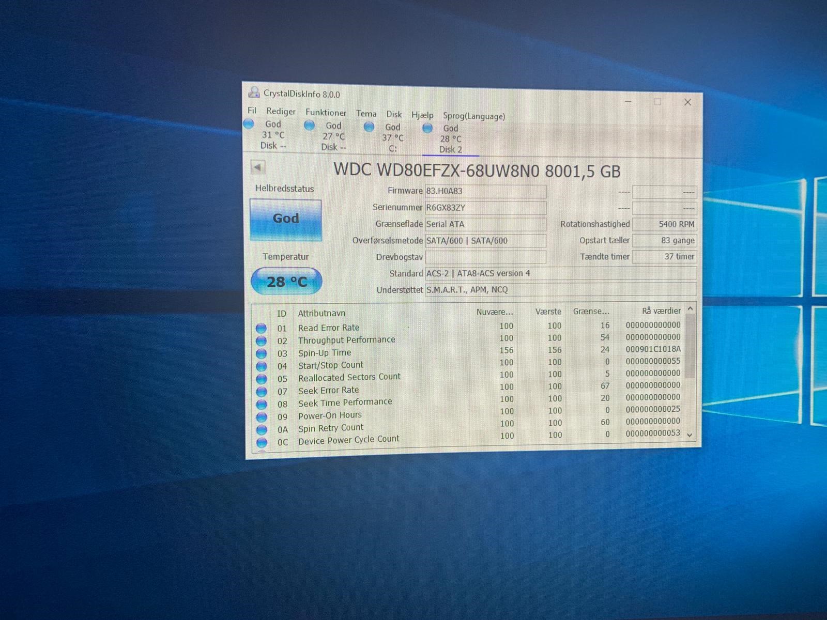Click the CrystalDiskInfo title bar icon
The width and height of the screenshot is (827, 620).
[254, 92]
